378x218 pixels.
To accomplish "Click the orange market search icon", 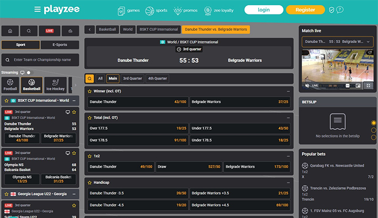I will (x=89, y=79).
